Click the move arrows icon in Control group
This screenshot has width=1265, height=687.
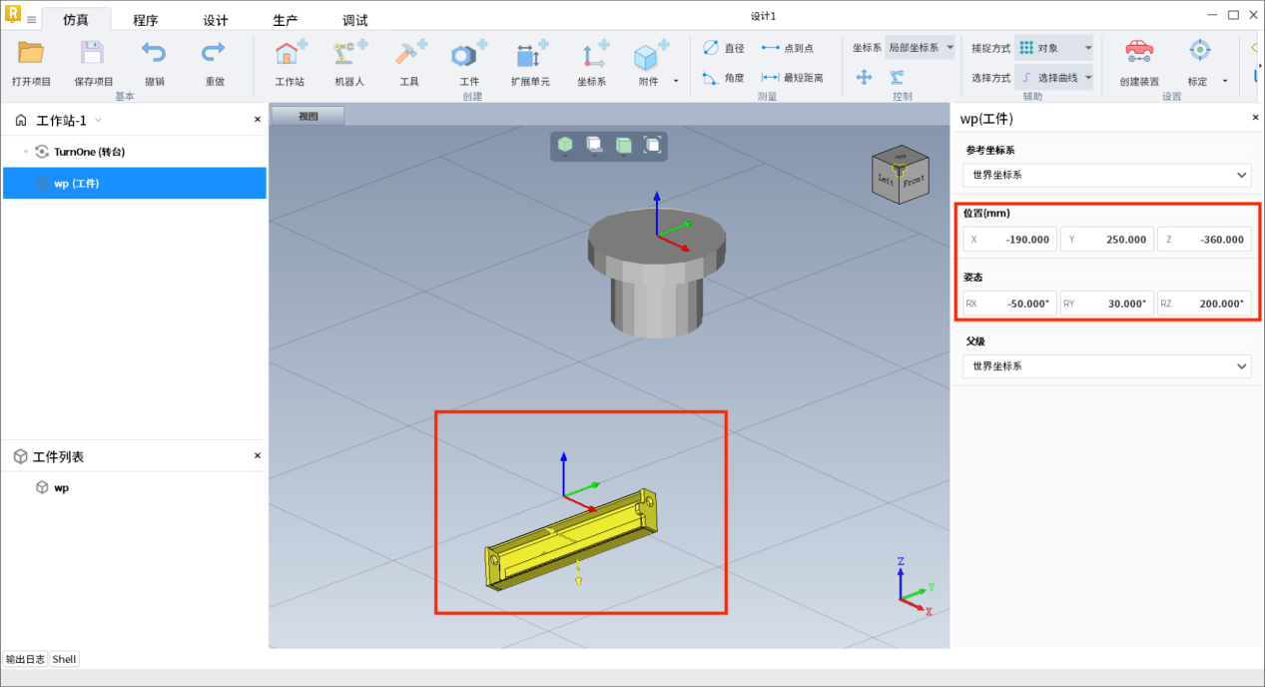[x=865, y=77]
